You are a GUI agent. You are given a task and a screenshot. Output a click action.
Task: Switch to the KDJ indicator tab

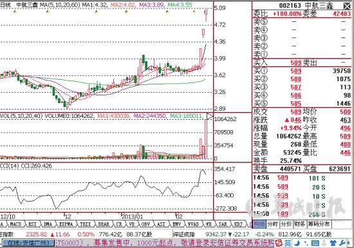tap(238, 224)
